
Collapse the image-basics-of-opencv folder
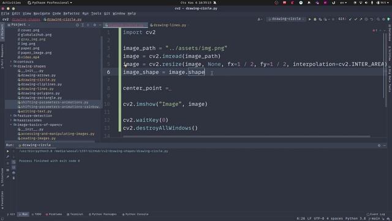coord(11,125)
